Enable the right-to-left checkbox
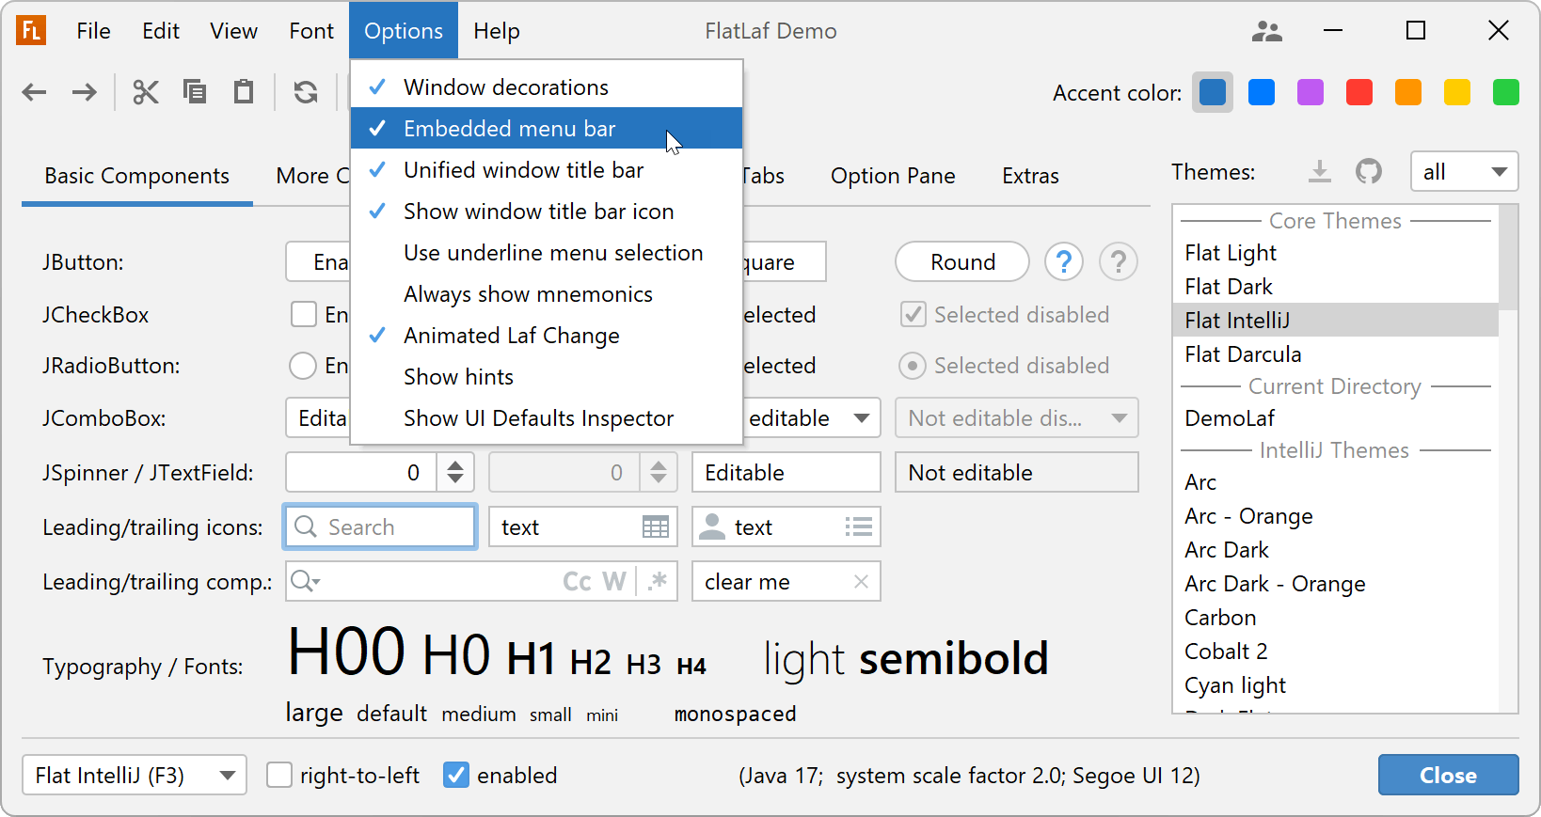The width and height of the screenshot is (1541, 817). tap(279, 776)
